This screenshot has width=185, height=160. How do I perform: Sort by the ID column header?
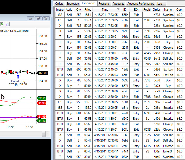(x=125, y=10)
